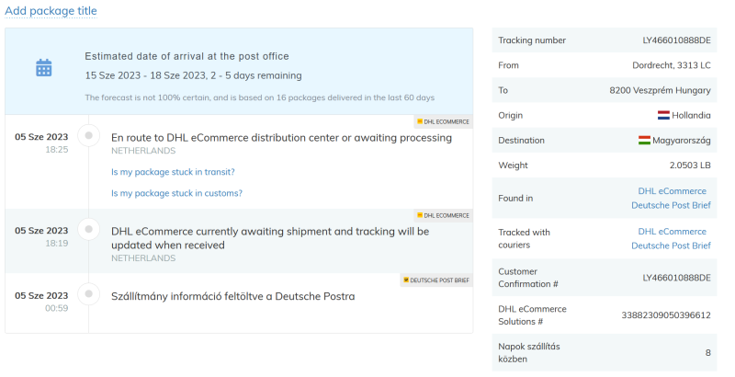The image size is (735, 377).
Task: Click the timeline dot for 18:25 event
Action: [x=88, y=136]
